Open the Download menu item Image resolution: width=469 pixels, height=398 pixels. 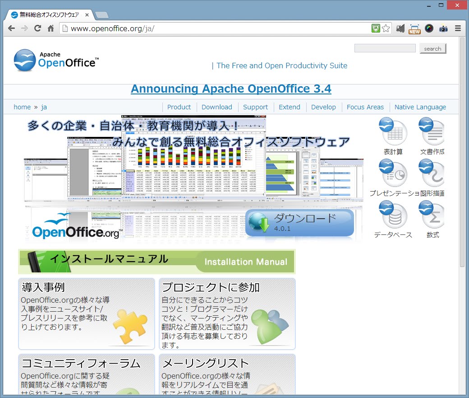pyautogui.click(x=217, y=107)
